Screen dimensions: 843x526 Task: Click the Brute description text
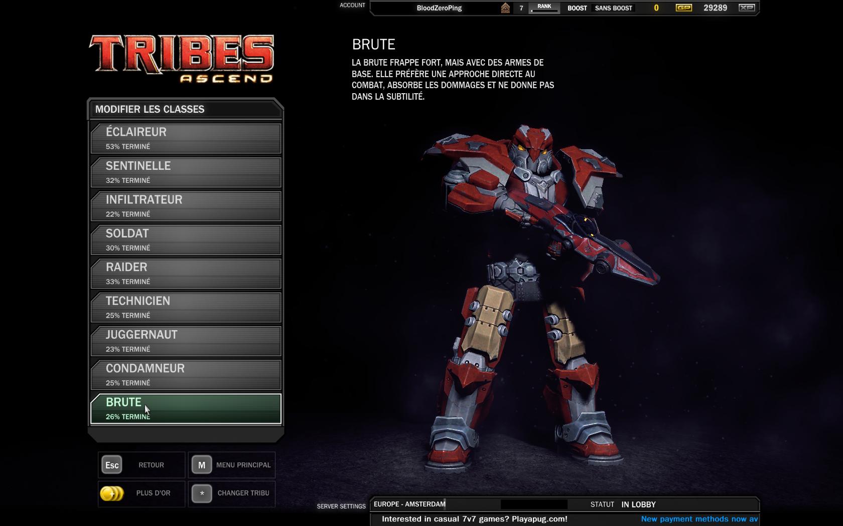point(453,79)
